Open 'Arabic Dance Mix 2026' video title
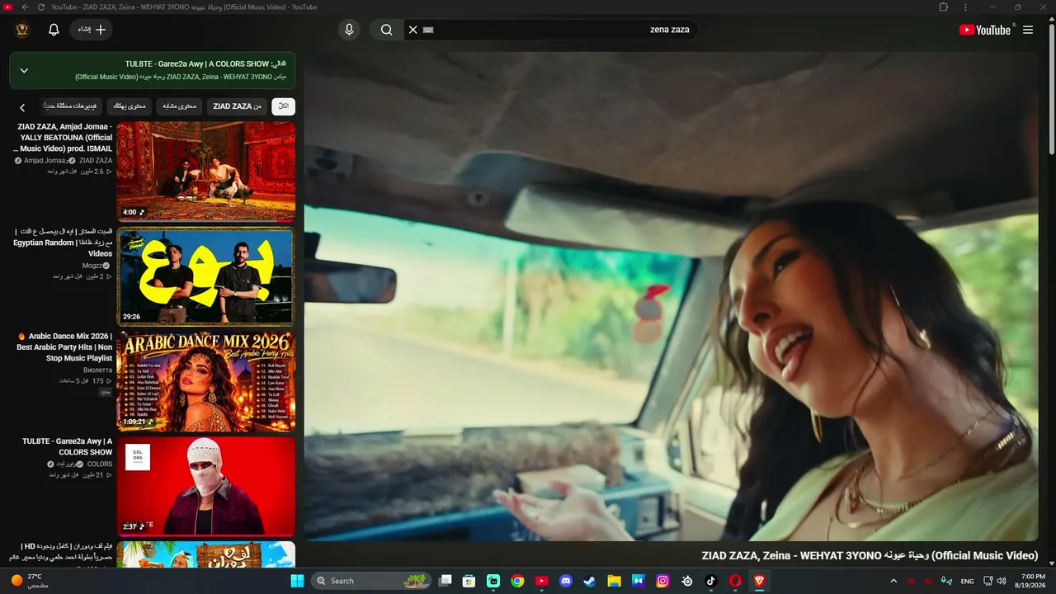Image resolution: width=1056 pixels, height=594 pixels. point(64,347)
